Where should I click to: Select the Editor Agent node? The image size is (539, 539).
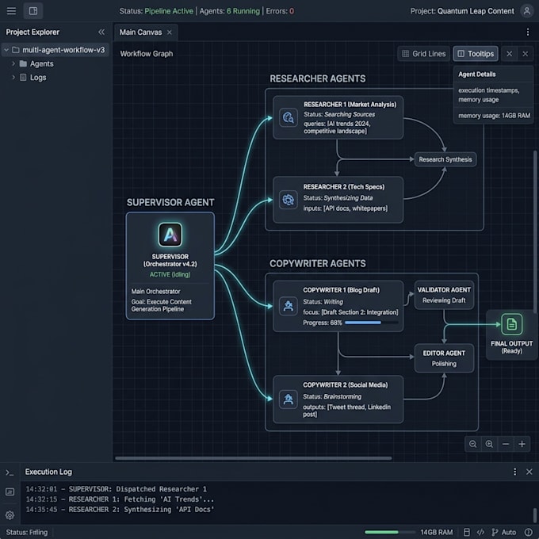(444, 358)
